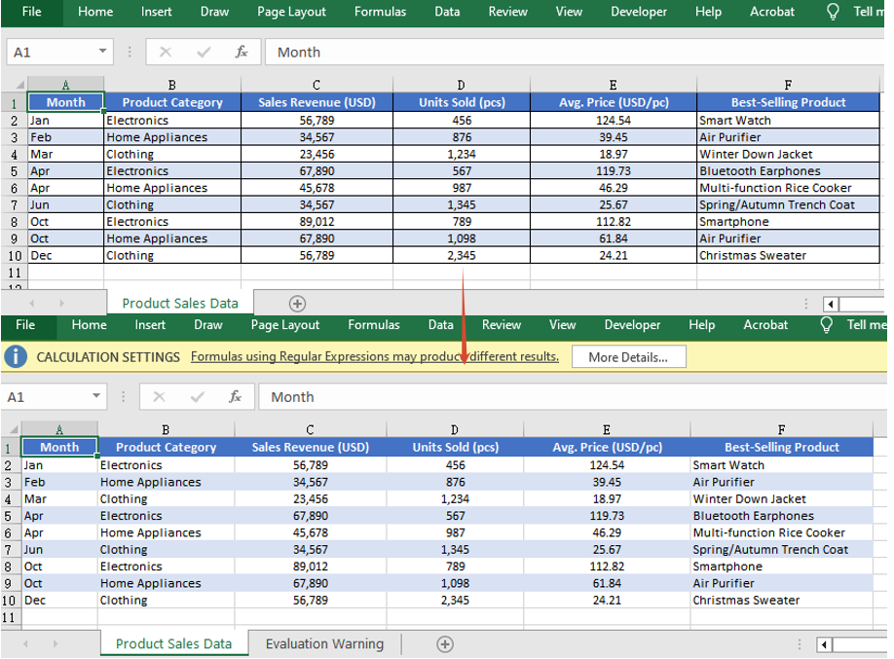The image size is (894, 659).
Task: Select column C header in top worksheet
Action: coord(317,85)
